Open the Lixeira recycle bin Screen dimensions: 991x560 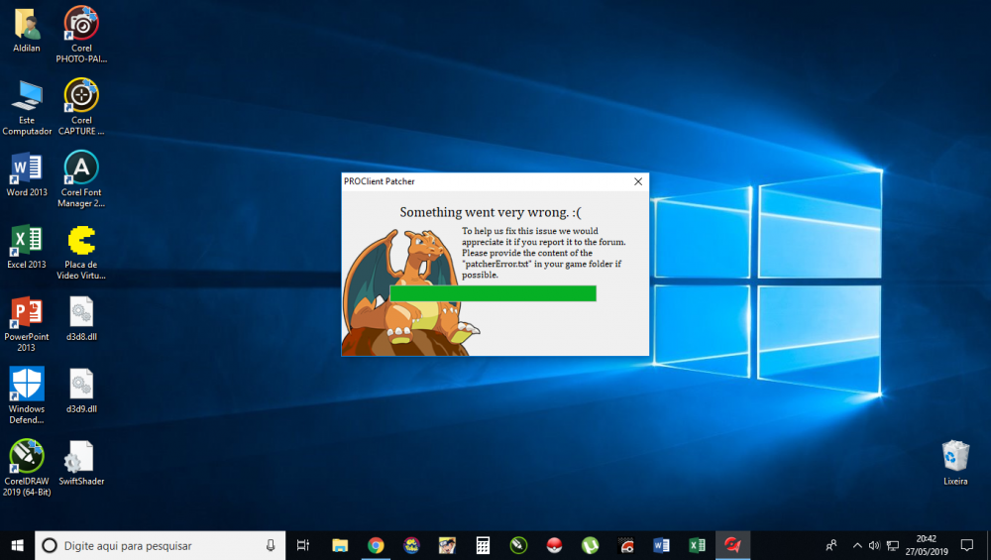955,457
